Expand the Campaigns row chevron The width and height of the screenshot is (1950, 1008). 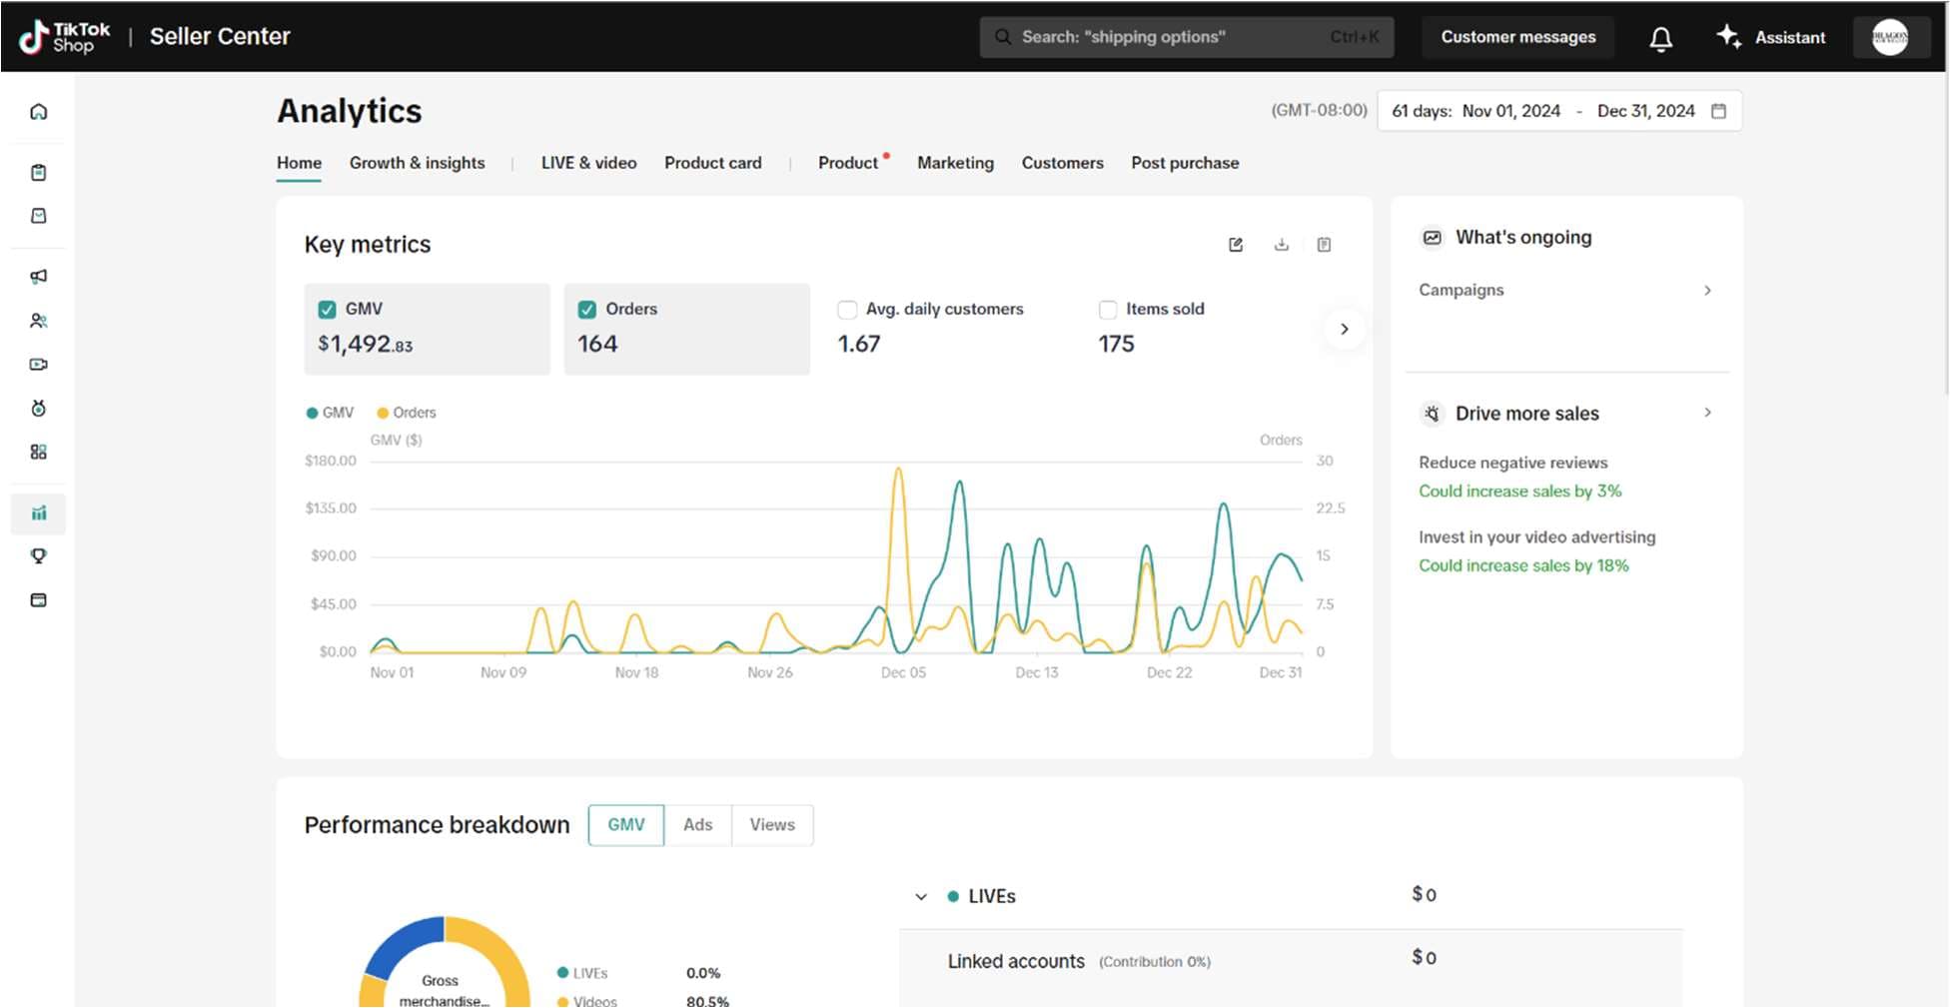tap(1707, 291)
